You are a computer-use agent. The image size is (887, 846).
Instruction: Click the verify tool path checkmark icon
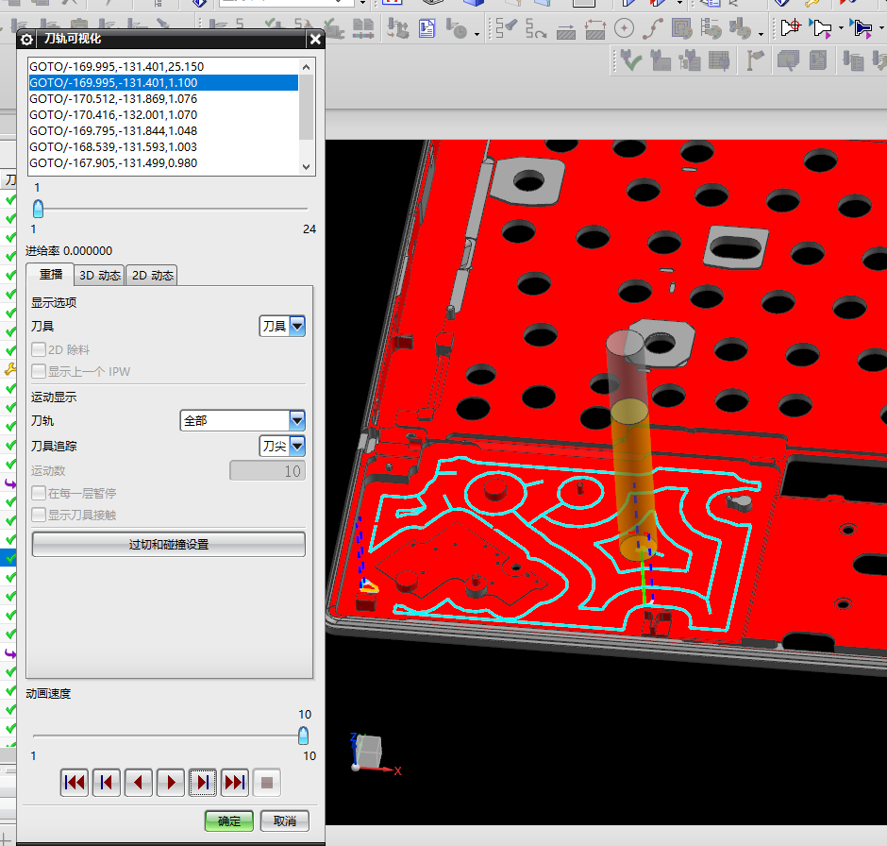[629, 60]
